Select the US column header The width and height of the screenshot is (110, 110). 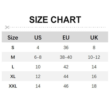point(38,38)
